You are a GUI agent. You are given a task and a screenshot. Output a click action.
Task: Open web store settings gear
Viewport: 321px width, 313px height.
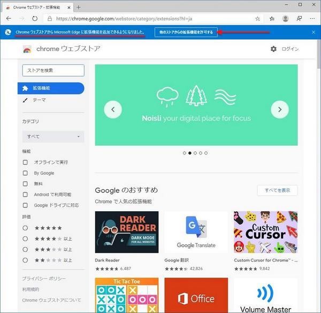point(273,49)
